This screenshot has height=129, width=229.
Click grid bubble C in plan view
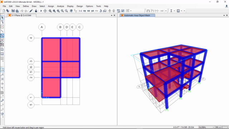(79, 27)
